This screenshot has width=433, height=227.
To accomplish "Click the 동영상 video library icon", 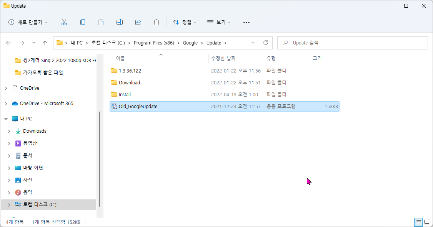I will point(18,143).
